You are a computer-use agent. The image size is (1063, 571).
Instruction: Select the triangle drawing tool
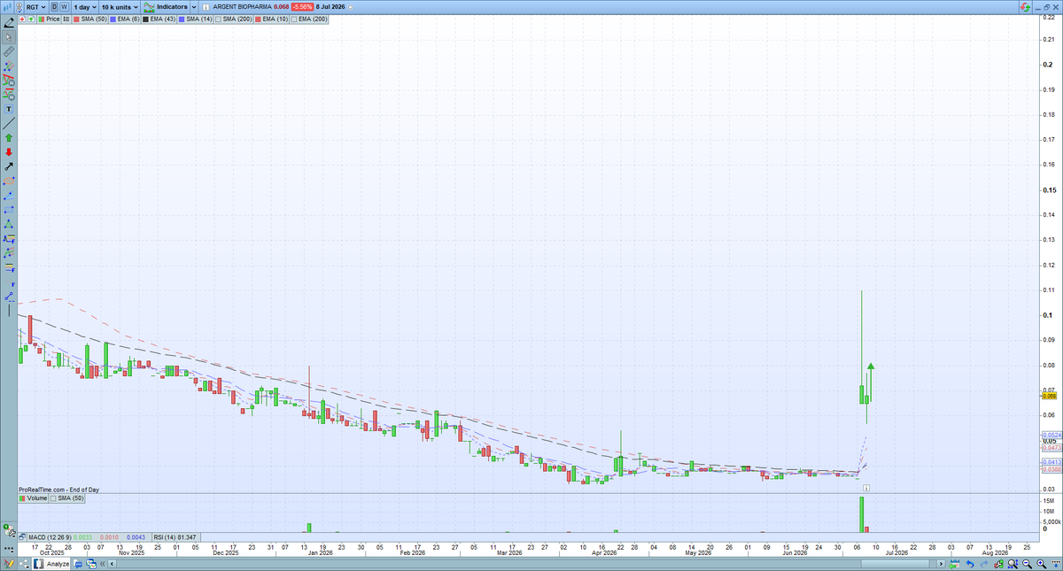click(9, 225)
